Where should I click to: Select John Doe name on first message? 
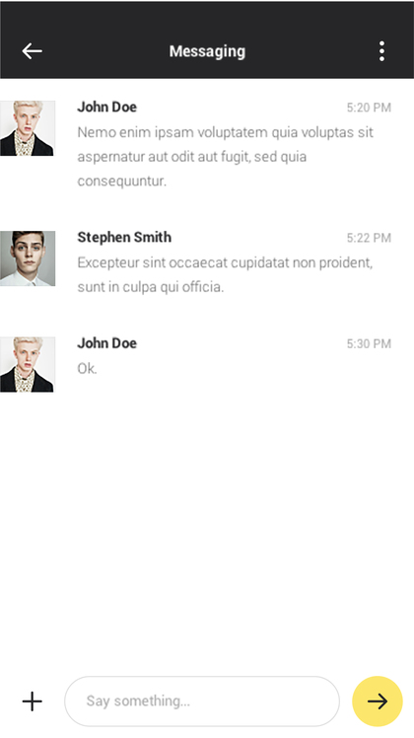(107, 107)
